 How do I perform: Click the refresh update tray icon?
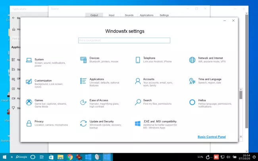pyautogui.click(x=208, y=157)
